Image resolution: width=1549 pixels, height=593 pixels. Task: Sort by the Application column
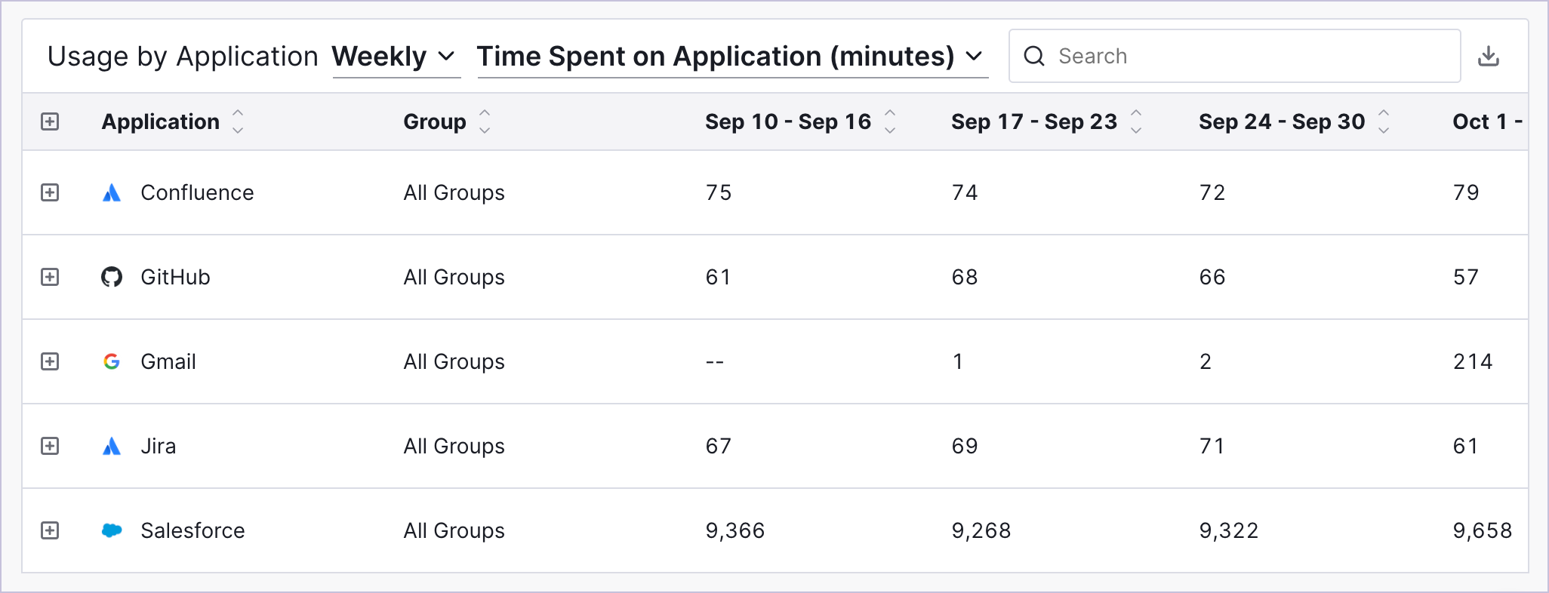(x=238, y=121)
